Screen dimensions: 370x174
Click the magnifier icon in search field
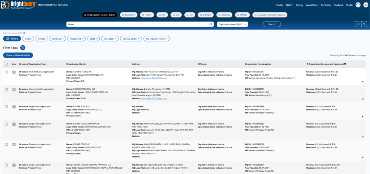211,24
